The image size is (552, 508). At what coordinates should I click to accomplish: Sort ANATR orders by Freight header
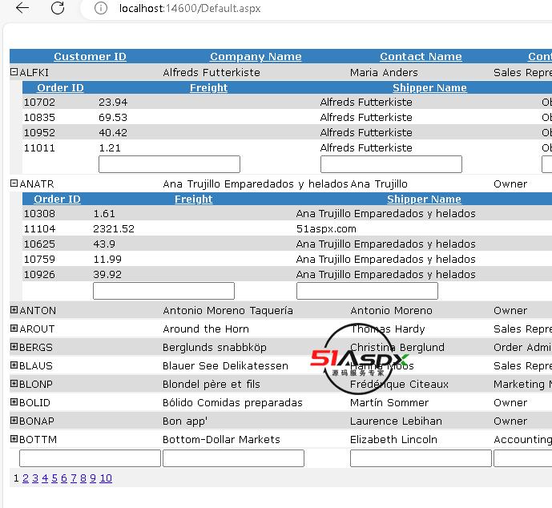pos(193,200)
